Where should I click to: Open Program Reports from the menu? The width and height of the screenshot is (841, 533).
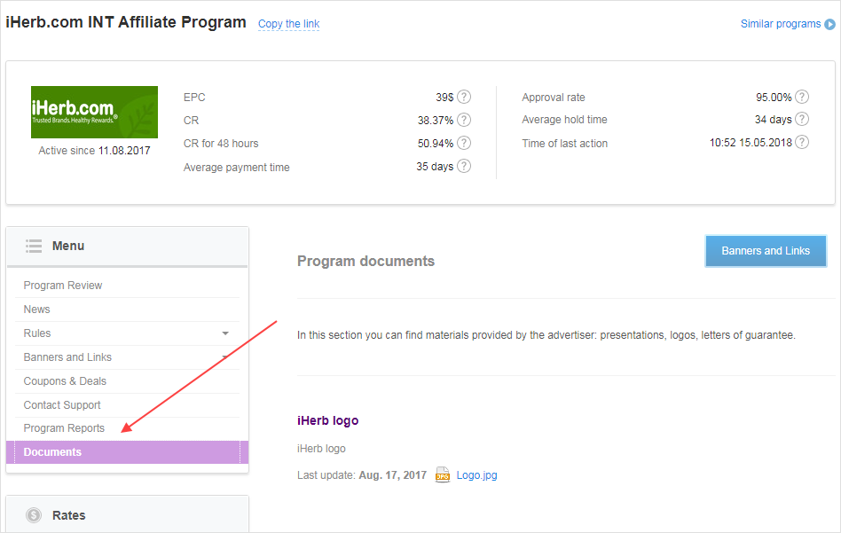pyautogui.click(x=64, y=428)
